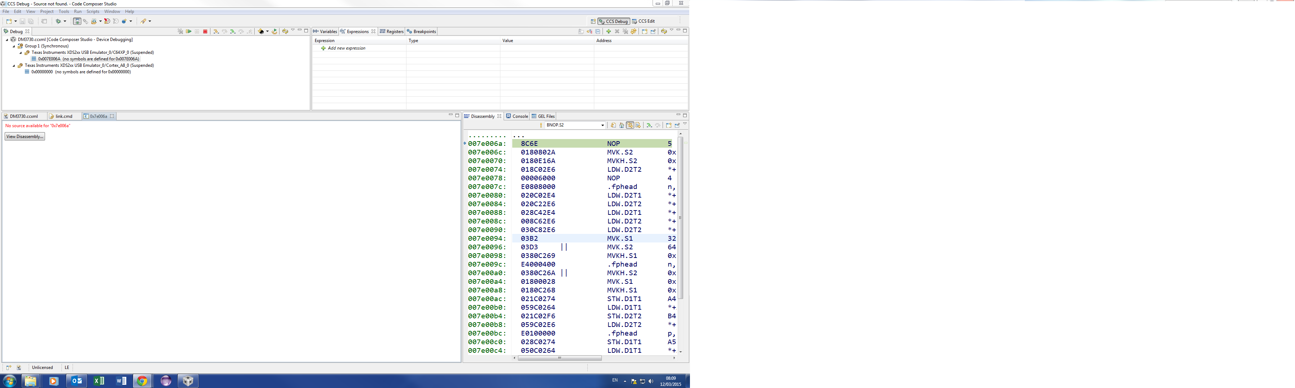Click the green Resume button in Debug view
The height and width of the screenshot is (388, 1295).
(x=188, y=32)
